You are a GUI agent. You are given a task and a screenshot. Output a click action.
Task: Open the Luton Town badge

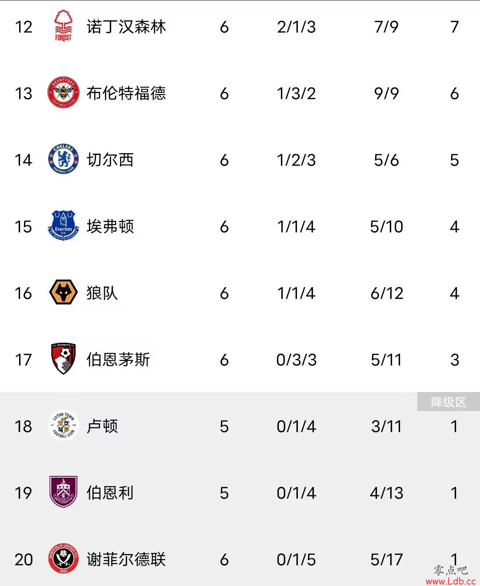click(64, 425)
